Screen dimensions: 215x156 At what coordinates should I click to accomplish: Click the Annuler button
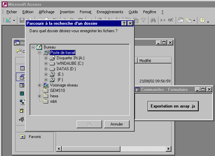click(117, 124)
